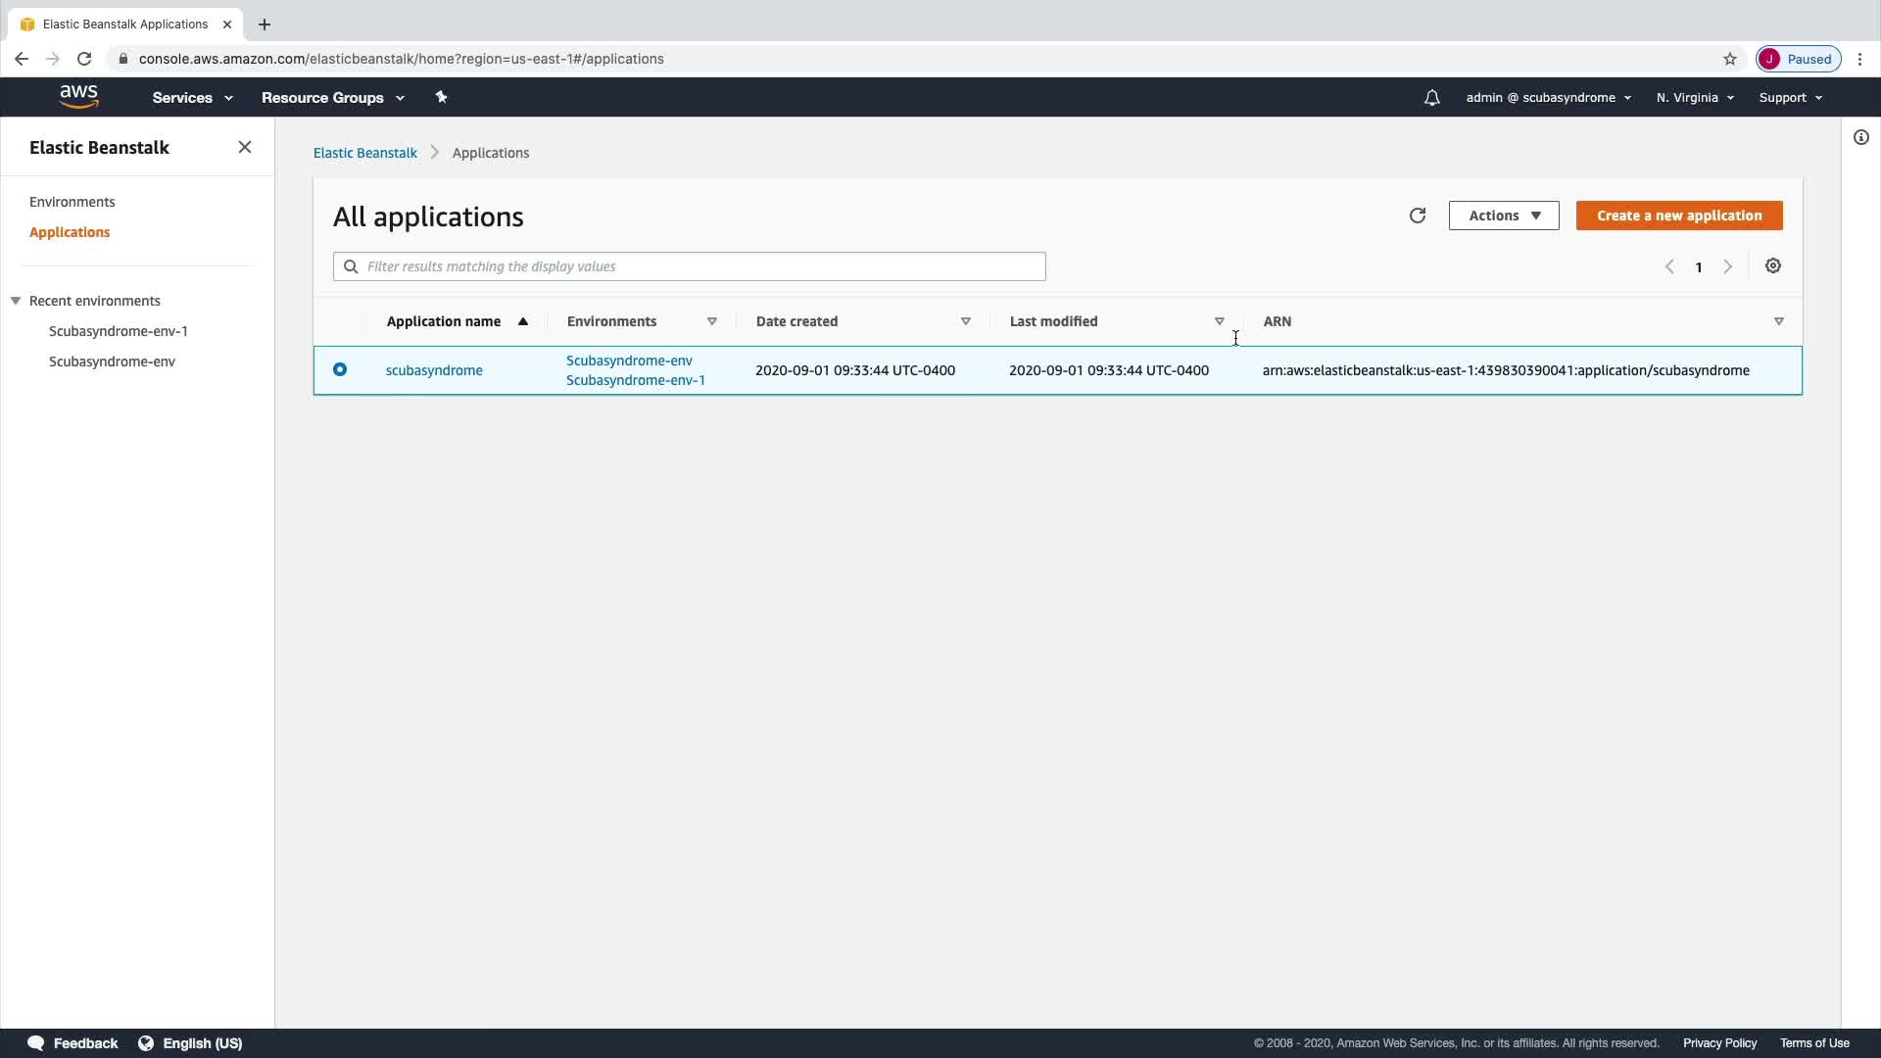Click the refresh applications icon
1881x1058 pixels.
coord(1417,216)
